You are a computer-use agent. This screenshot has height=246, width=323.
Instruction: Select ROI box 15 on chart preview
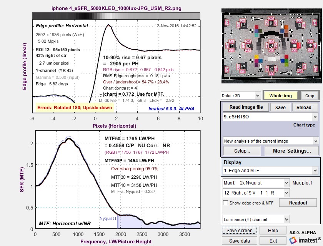(x=226, y=70)
